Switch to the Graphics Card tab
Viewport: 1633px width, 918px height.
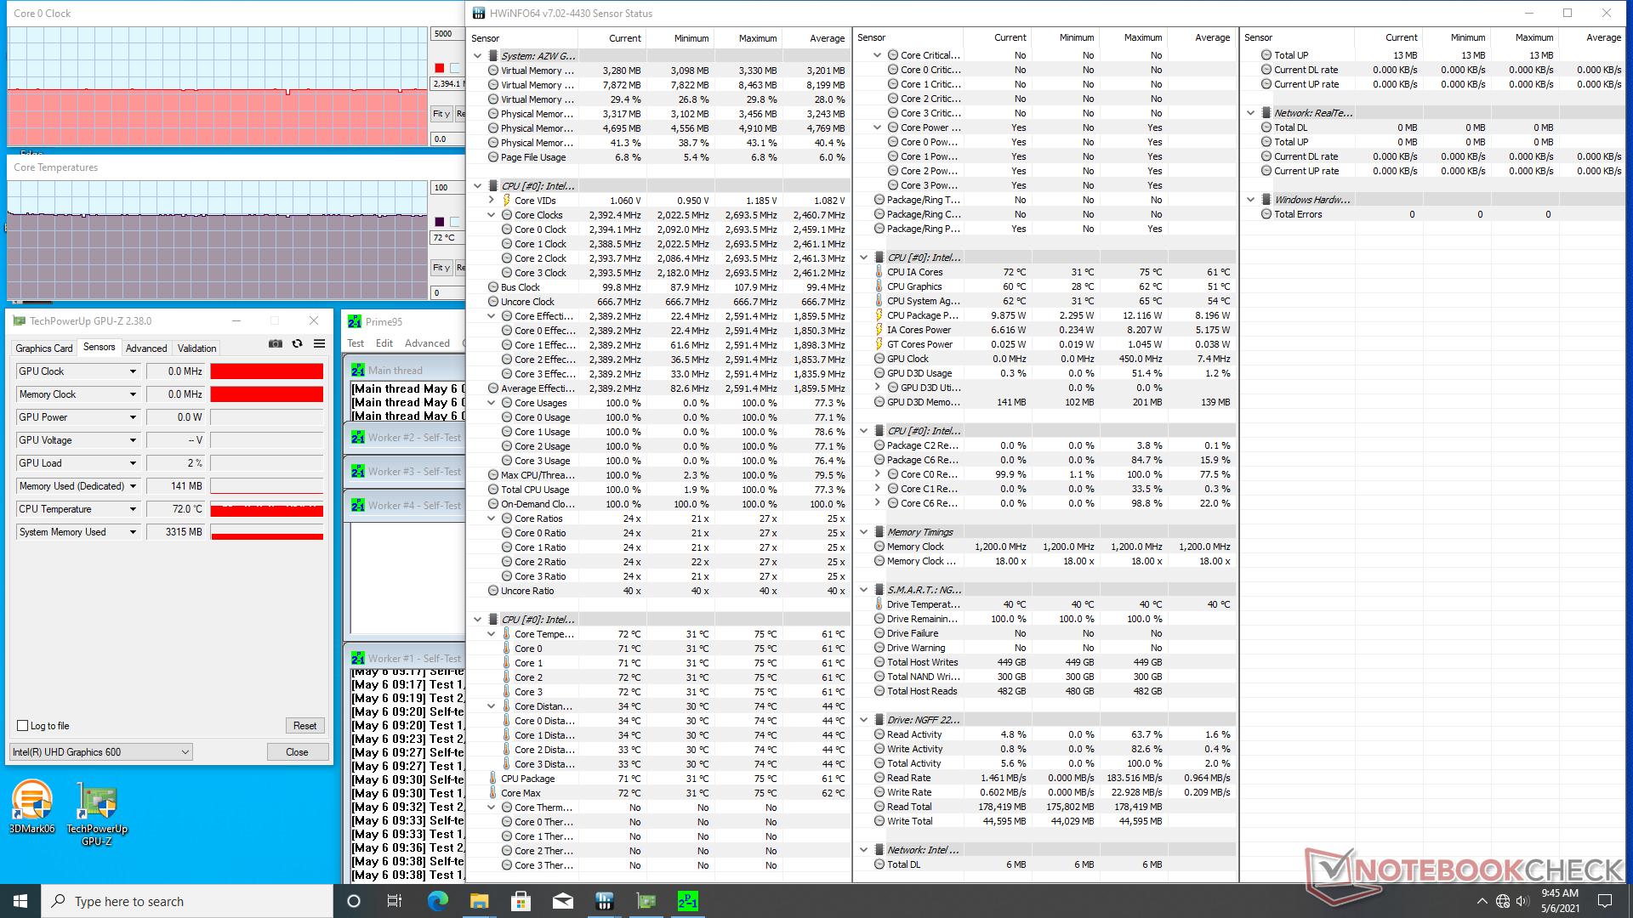[44, 348]
